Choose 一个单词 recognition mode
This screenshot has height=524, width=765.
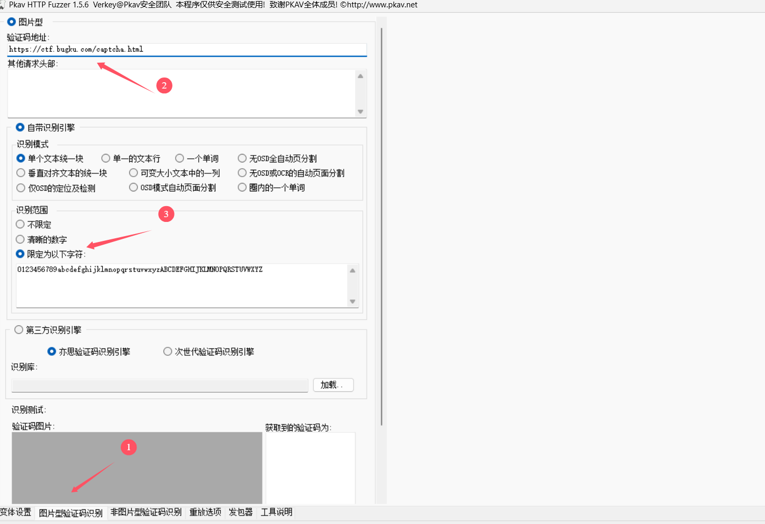[180, 158]
